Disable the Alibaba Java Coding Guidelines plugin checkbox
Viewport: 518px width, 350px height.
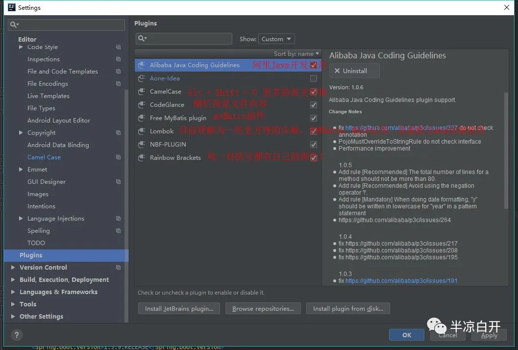(314, 65)
